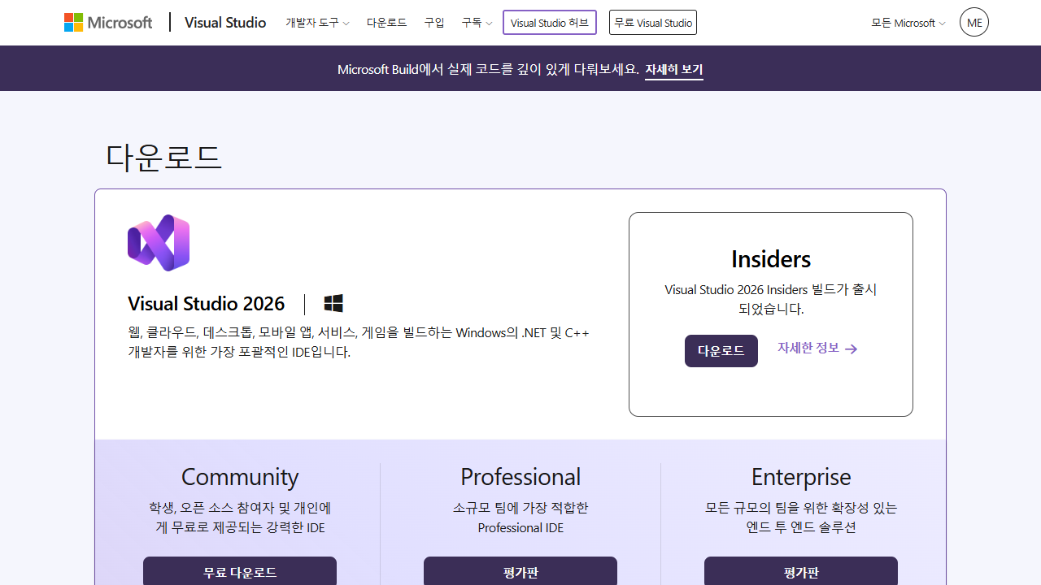Open the 구입 navigation item

click(434, 23)
